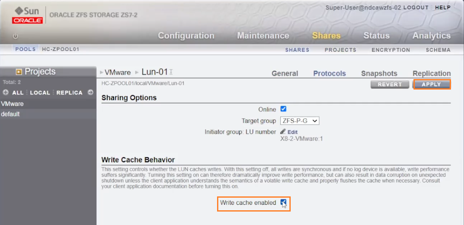Click the Sun Oracle logo

pos(27,16)
